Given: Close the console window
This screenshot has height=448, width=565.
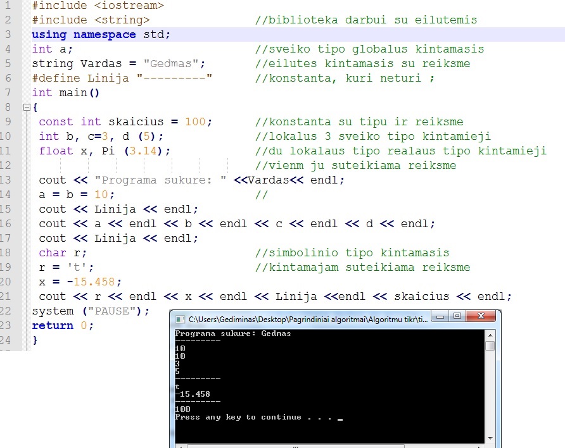Looking at the screenshot, I should (x=481, y=316).
